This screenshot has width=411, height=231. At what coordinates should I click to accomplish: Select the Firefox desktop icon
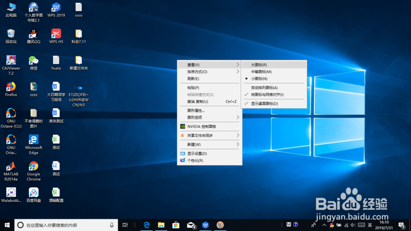click(x=11, y=90)
